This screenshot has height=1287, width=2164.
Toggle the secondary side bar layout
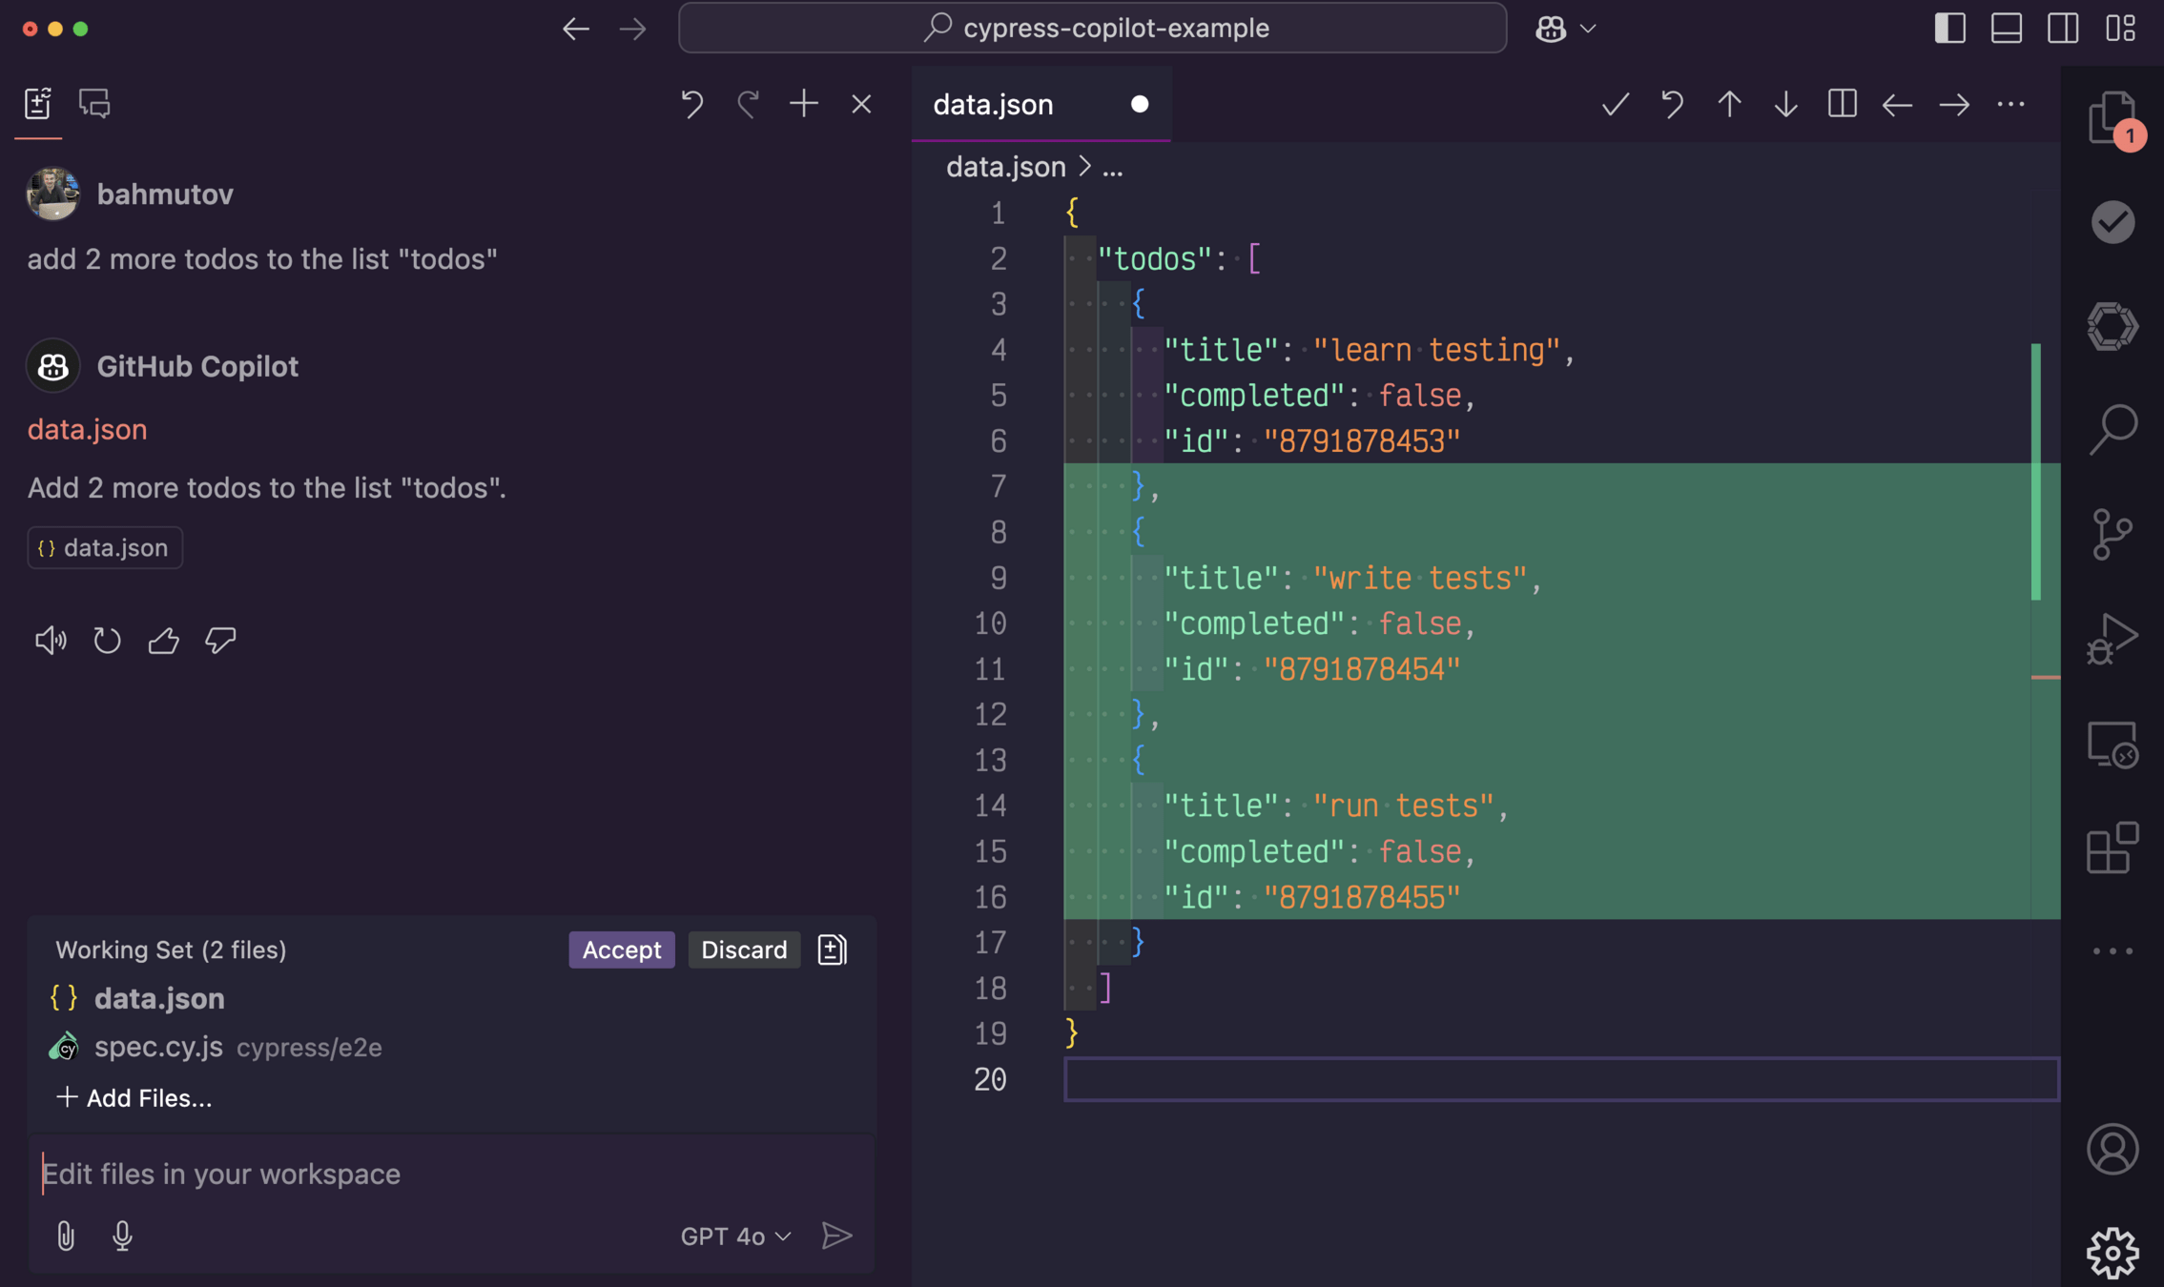point(2063,28)
